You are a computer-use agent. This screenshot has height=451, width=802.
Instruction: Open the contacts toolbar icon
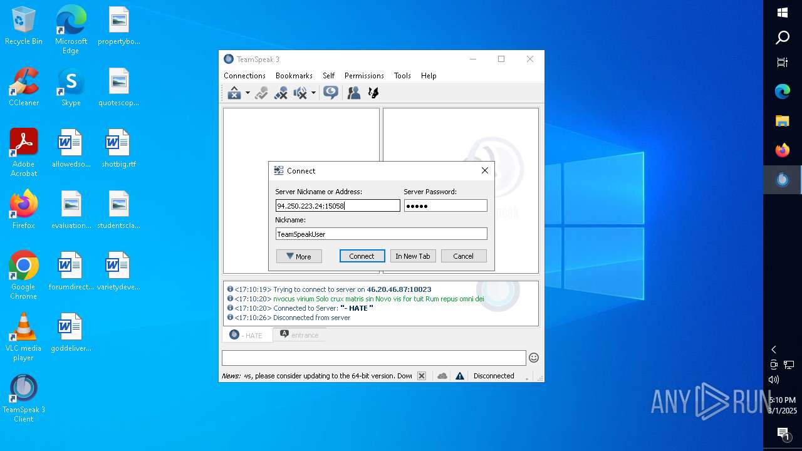click(354, 93)
